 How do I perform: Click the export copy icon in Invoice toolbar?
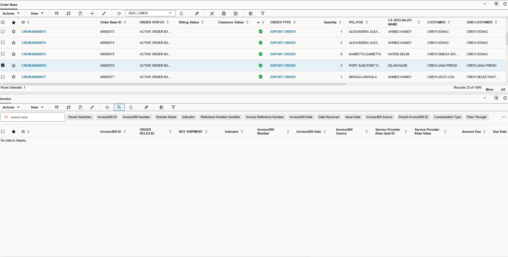(161, 107)
